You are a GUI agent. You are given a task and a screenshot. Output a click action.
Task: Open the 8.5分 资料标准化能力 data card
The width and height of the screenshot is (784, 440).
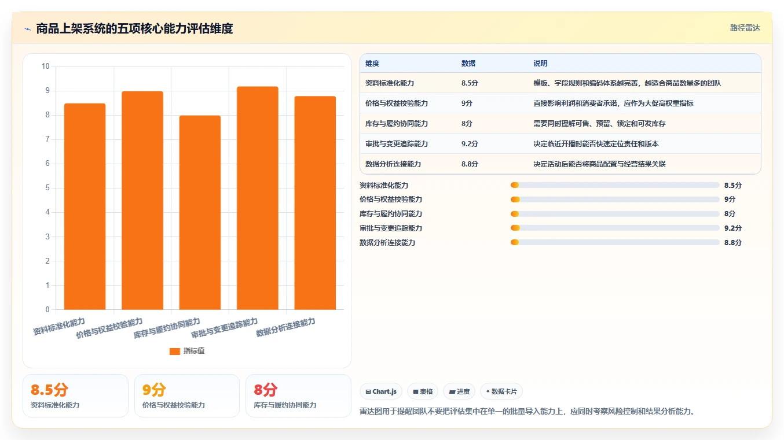pos(75,395)
